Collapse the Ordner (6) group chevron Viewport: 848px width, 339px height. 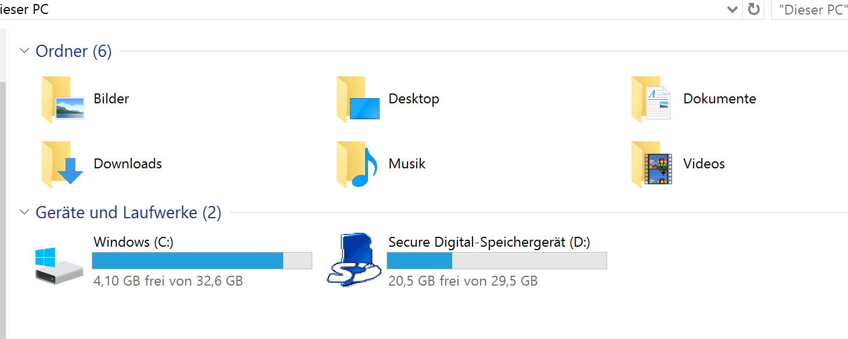(24, 51)
